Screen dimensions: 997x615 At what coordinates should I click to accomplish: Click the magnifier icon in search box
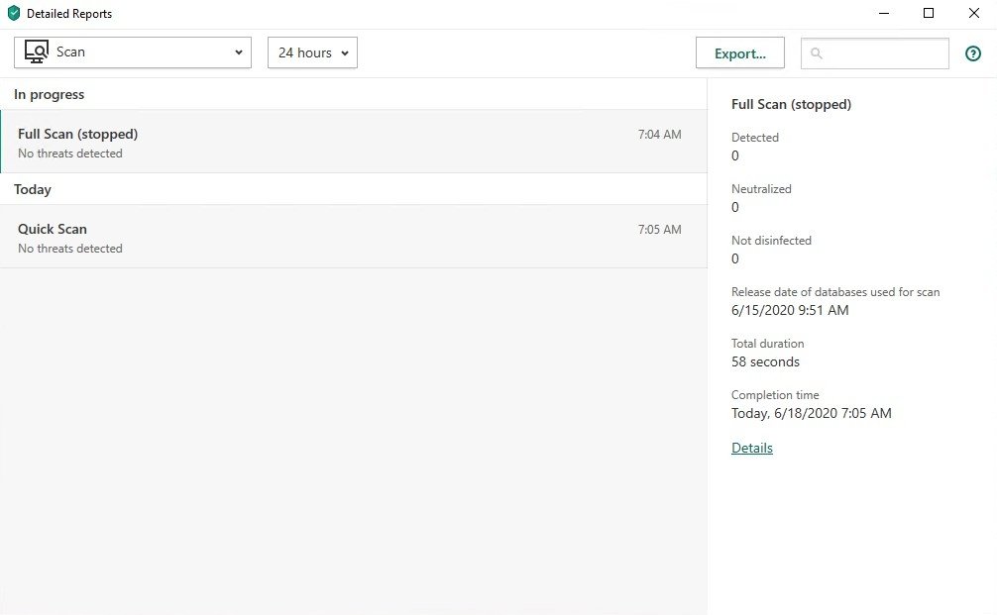point(817,53)
